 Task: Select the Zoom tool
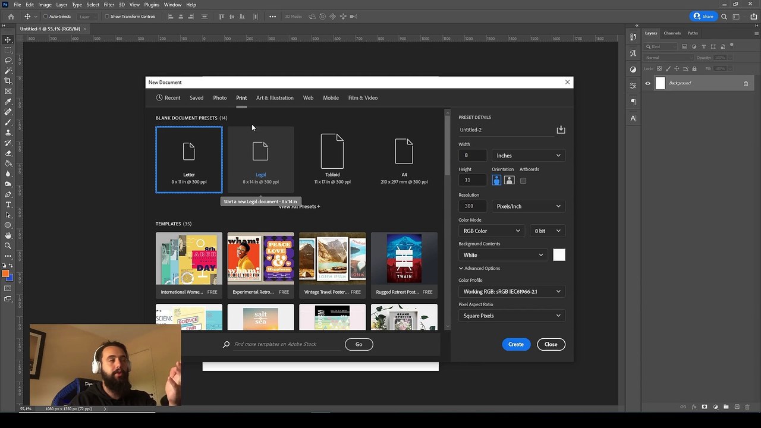point(8,246)
